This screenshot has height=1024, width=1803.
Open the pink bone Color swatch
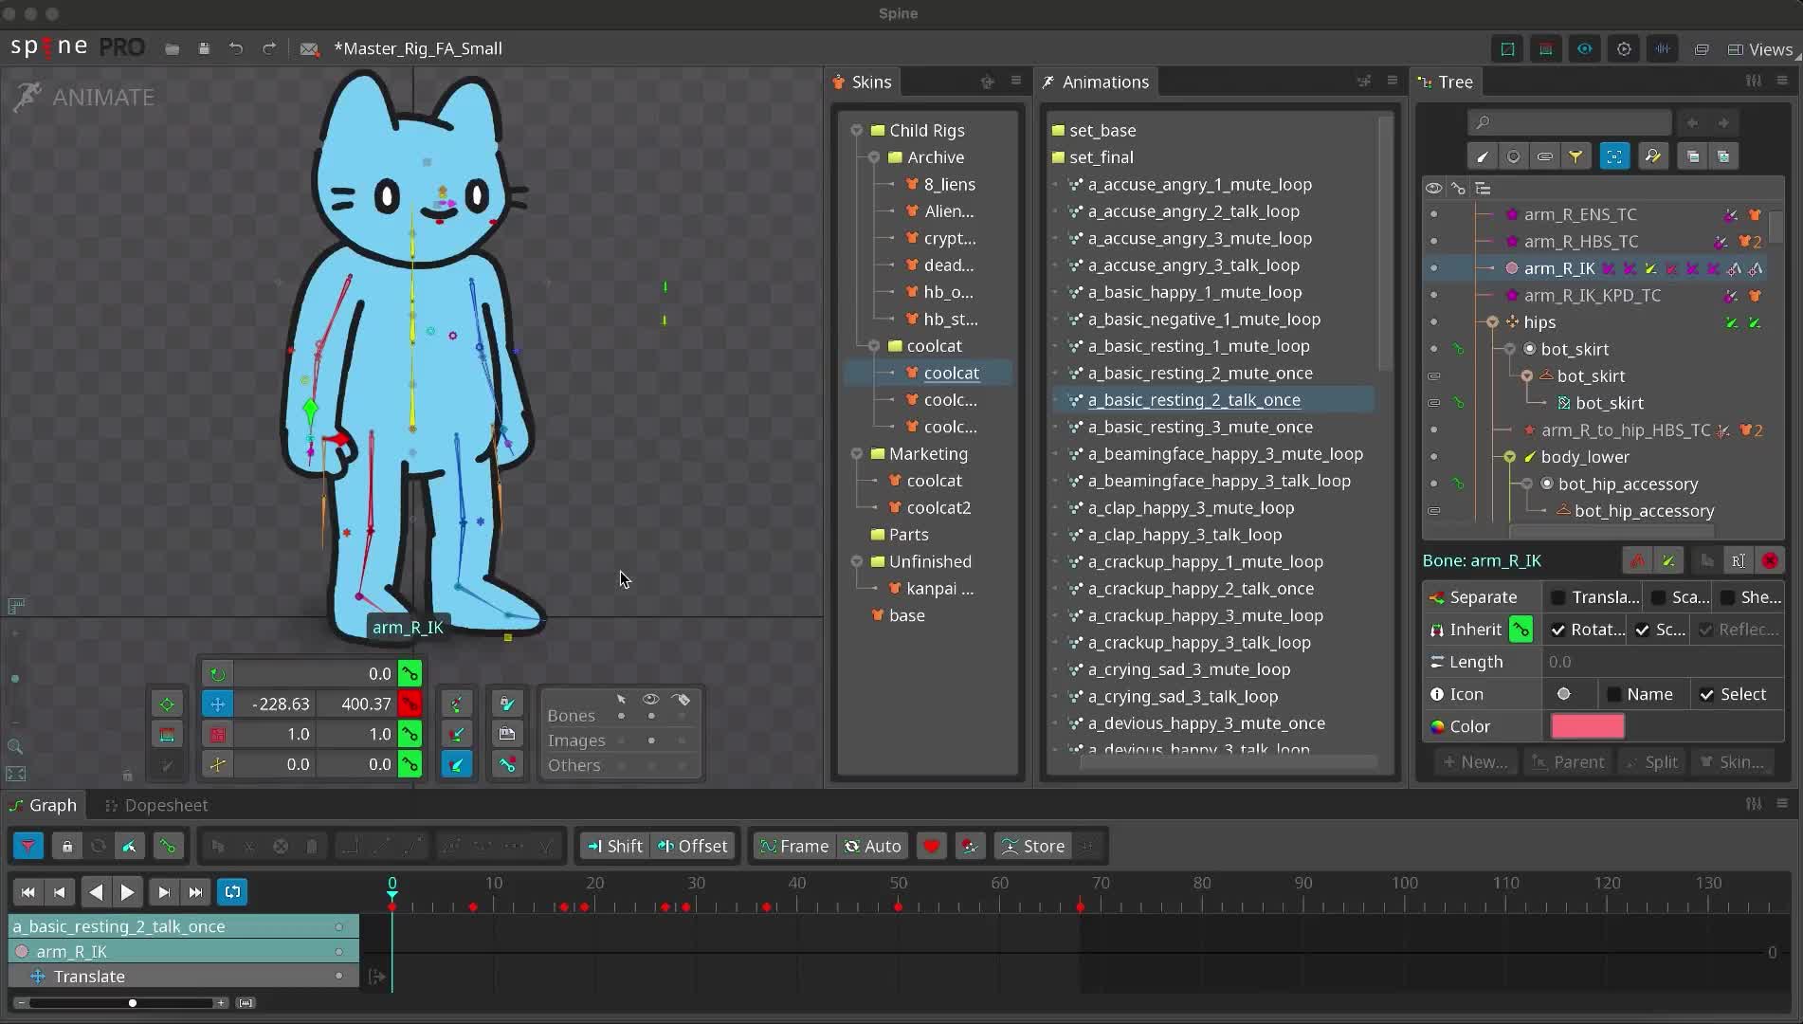click(x=1587, y=727)
